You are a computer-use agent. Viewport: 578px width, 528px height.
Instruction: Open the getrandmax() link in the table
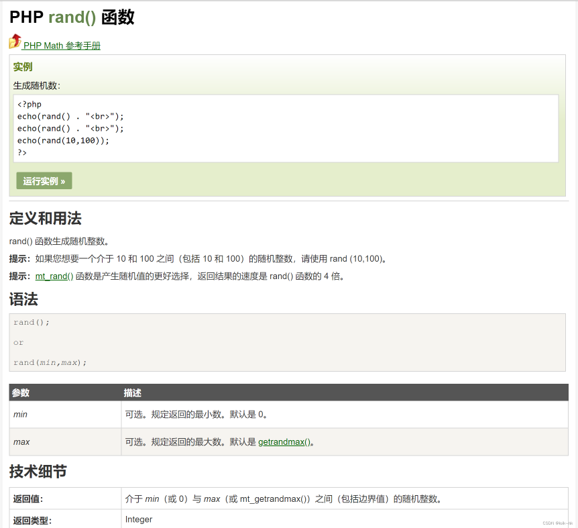(284, 441)
